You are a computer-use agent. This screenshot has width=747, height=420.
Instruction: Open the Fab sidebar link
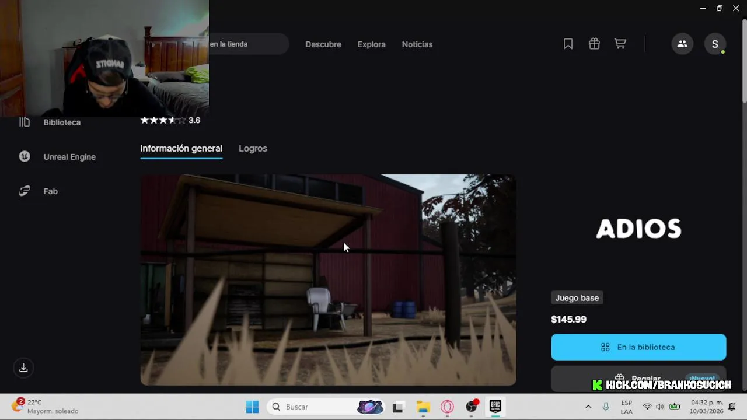click(x=50, y=191)
